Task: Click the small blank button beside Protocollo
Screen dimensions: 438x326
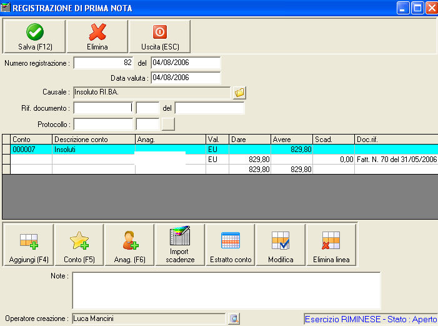Action: coord(168,124)
